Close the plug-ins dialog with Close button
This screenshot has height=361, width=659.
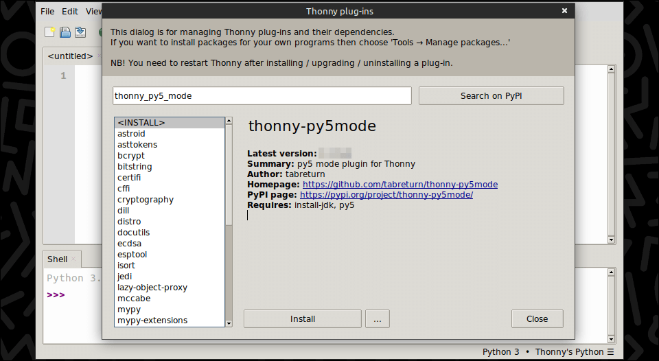coord(537,319)
